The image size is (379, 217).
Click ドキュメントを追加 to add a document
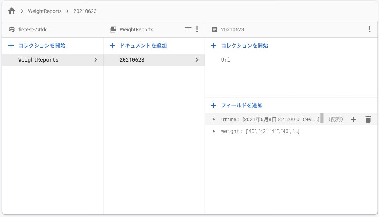click(x=138, y=45)
